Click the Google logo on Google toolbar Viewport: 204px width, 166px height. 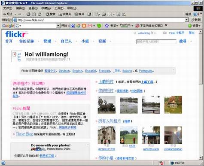[8, 26]
